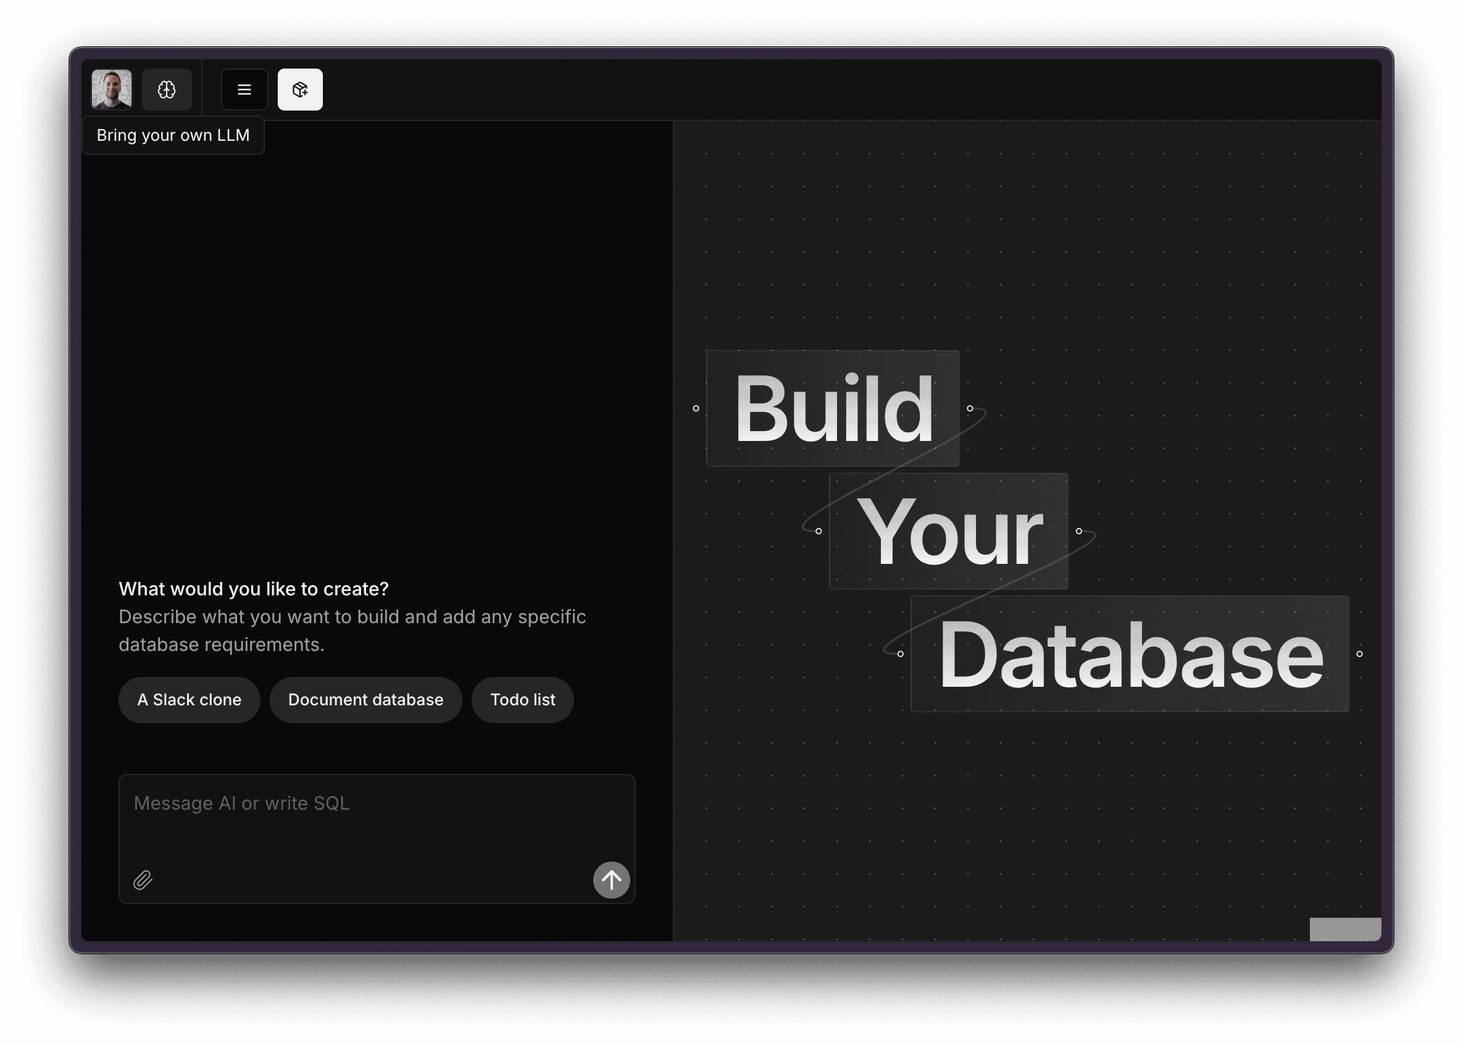
Task: Toggle the Bring your own LLM brain icon
Action: [167, 89]
